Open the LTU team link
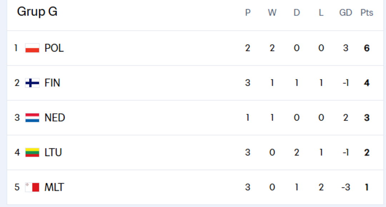Image resolution: width=386 pixels, height=207 pixels. point(53,152)
